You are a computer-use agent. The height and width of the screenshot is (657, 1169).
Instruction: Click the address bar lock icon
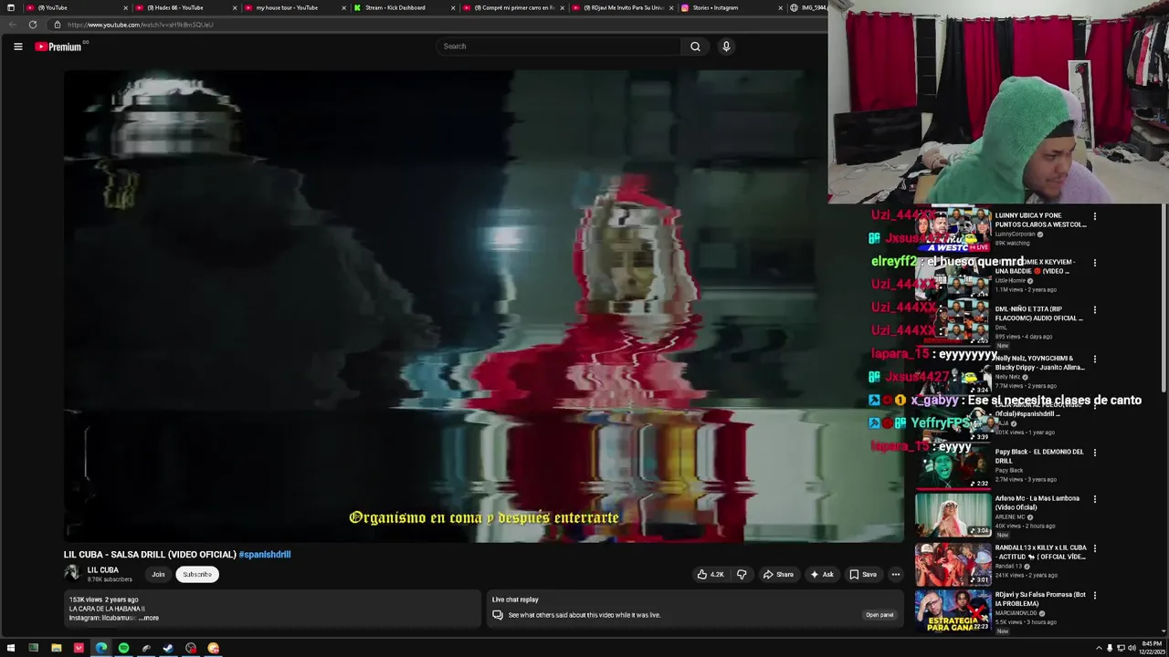click(x=58, y=25)
